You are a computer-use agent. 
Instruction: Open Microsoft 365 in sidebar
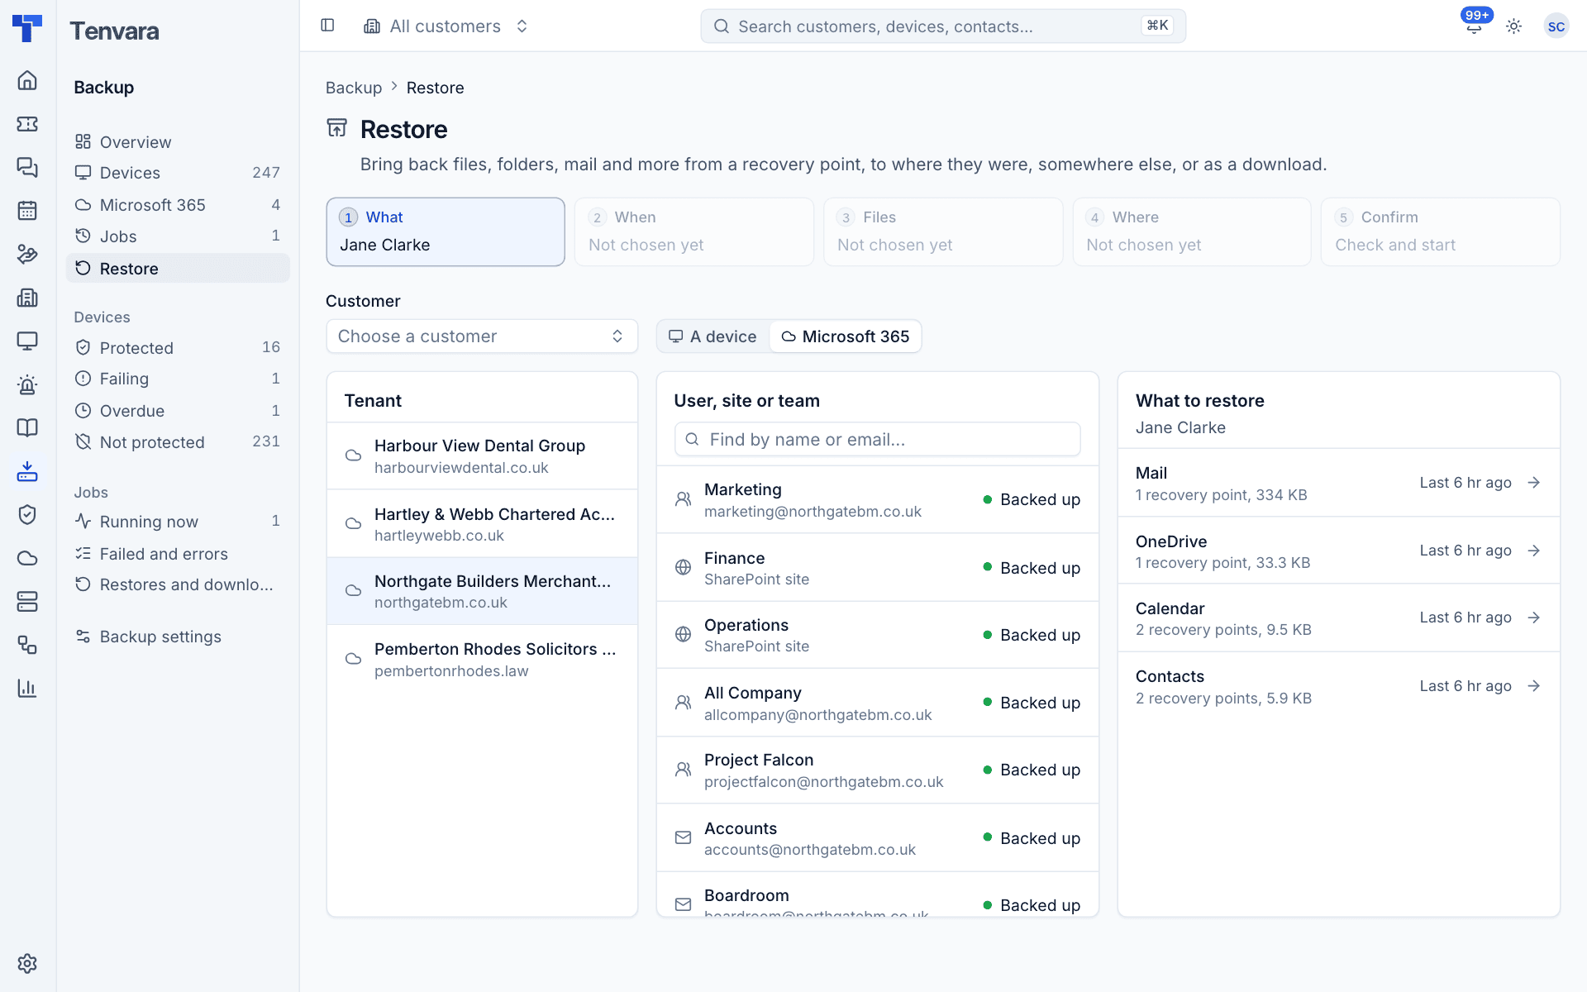(x=178, y=205)
